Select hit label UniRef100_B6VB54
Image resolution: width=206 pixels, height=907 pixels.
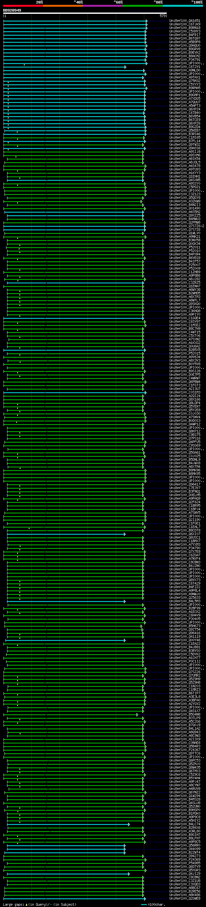coord(185,116)
